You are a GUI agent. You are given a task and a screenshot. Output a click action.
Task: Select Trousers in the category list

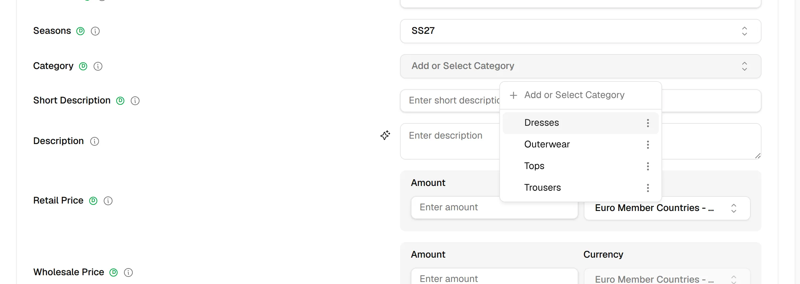[580, 188]
